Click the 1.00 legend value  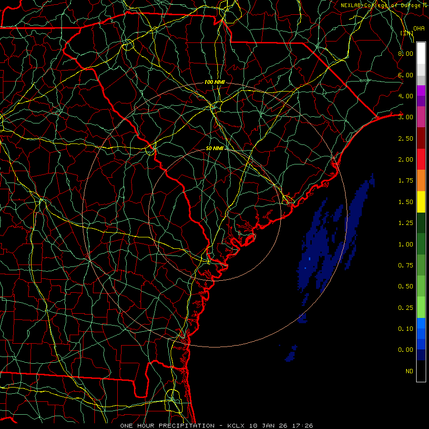(406, 245)
